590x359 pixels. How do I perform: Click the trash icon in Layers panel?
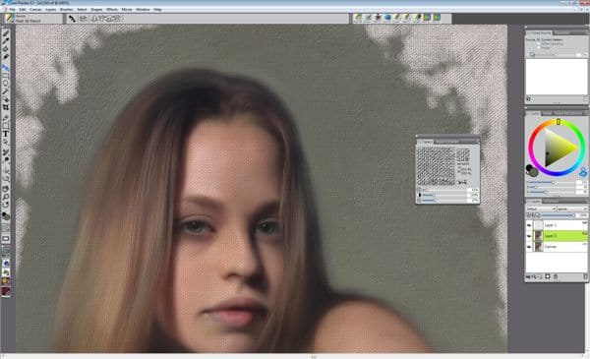point(556,276)
